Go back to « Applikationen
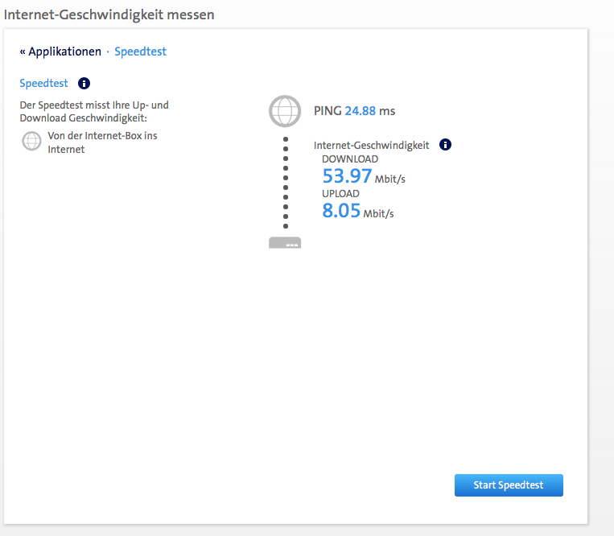The height and width of the screenshot is (536, 614). 60,52
